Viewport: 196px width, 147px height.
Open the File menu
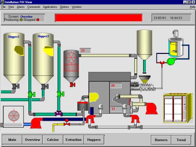point(4,7)
